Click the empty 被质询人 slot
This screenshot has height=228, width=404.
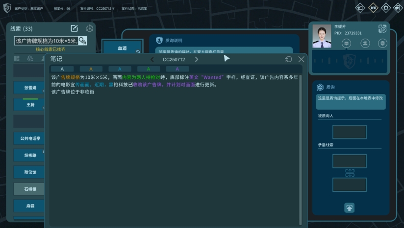pyautogui.click(x=349, y=132)
